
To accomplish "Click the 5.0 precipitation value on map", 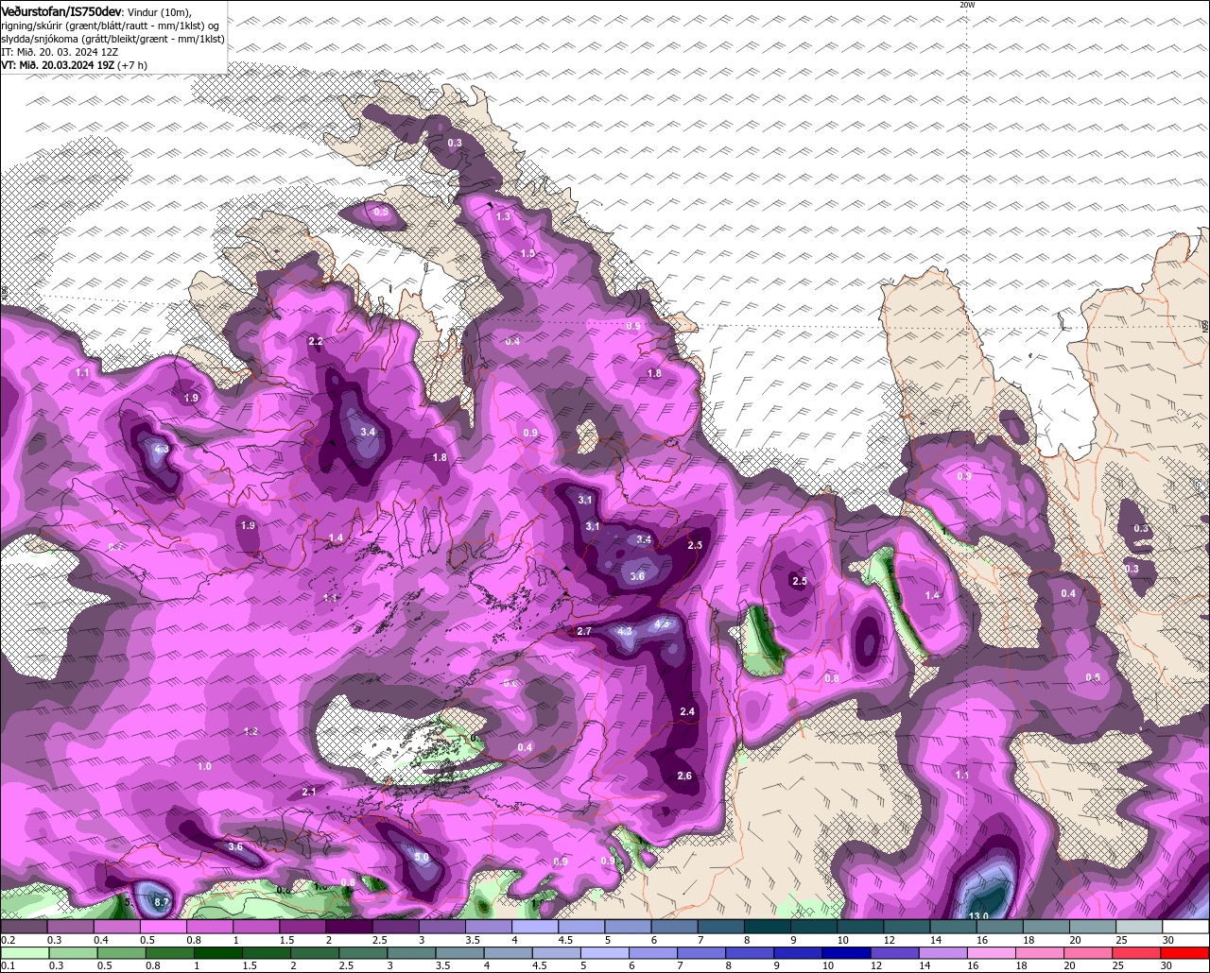I will (x=422, y=858).
